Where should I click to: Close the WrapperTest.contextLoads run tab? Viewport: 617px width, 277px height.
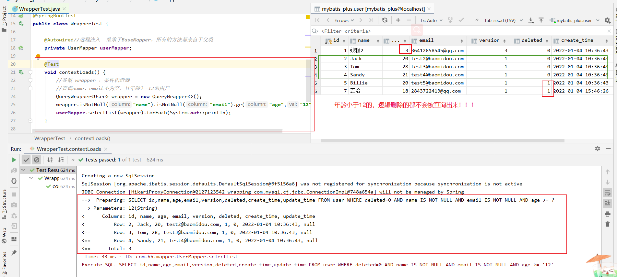[x=106, y=149]
